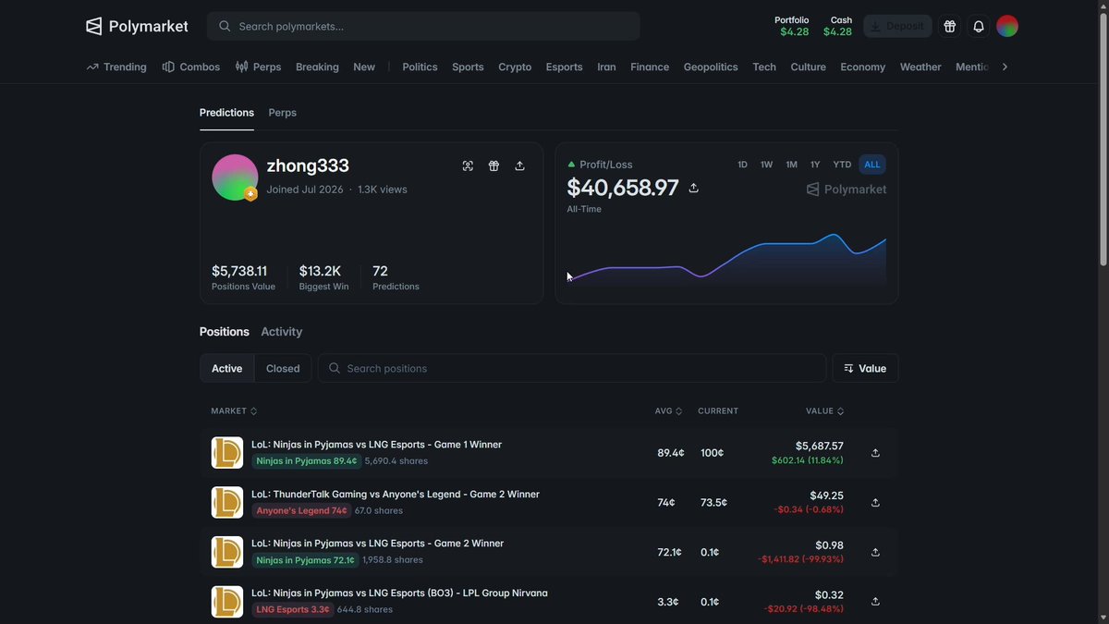Open the zhong333 profile picture
The image size is (1109, 624).
pos(235,177)
